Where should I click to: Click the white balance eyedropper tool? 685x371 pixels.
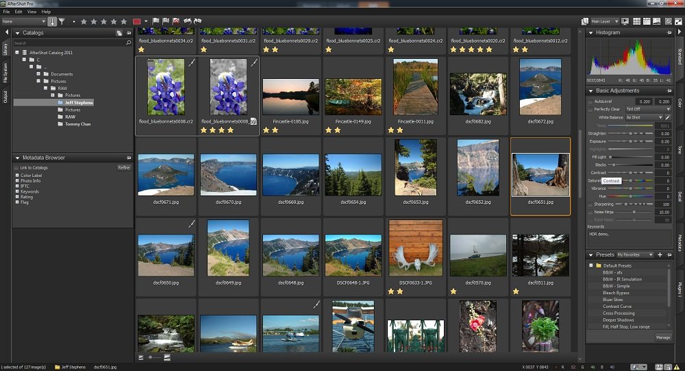[668, 117]
